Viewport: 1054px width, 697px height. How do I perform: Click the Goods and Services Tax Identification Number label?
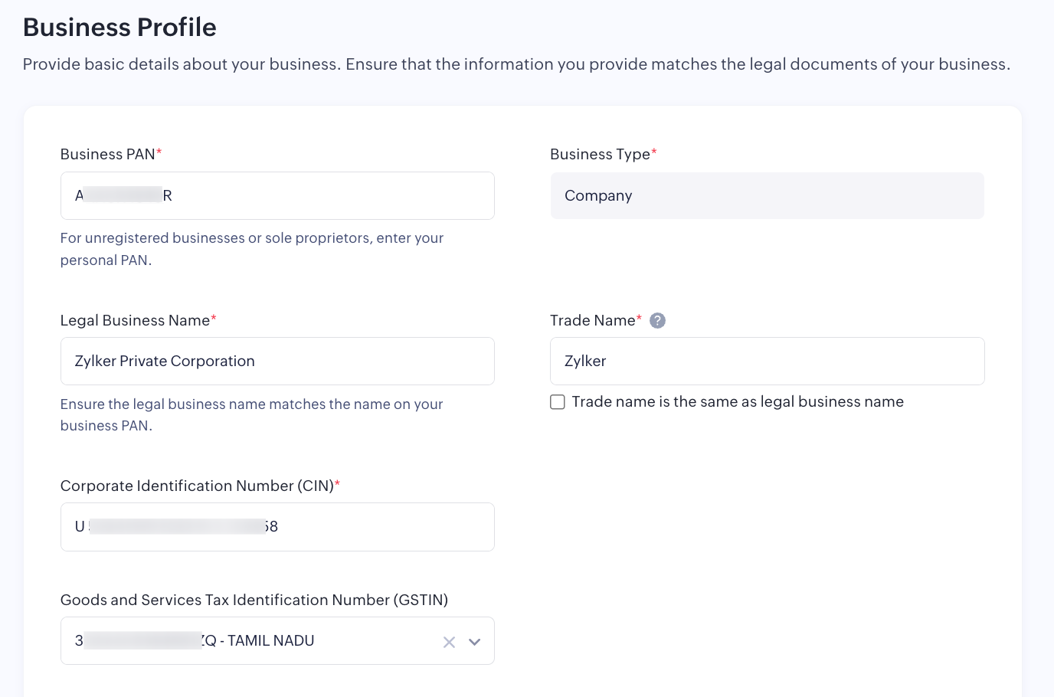[x=254, y=600]
